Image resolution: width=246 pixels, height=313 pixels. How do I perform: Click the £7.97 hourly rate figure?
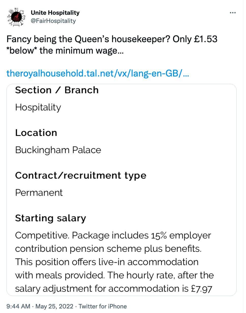[202, 289]
